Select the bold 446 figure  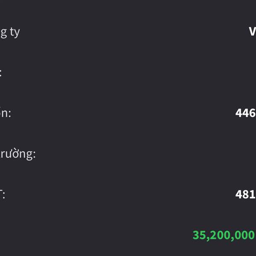[246, 113]
